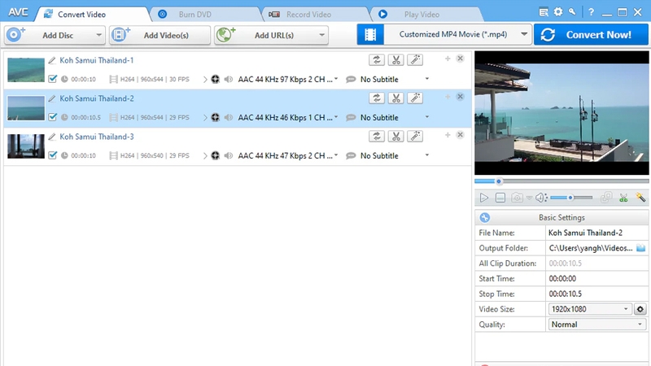Click the task list icon in the title bar
651x366 pixels.
coord(544,12)
